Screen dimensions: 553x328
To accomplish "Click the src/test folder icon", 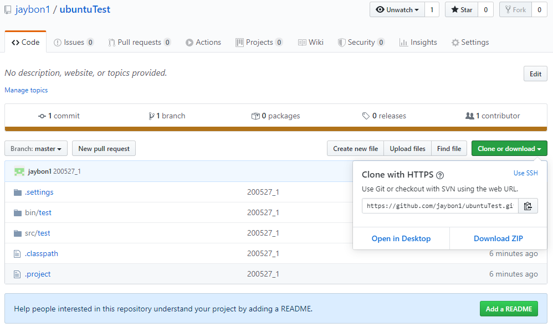I will click(x=18, y=233).
